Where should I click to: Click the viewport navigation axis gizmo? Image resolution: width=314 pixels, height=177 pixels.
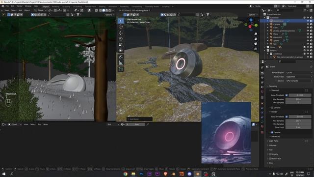[x=251, y=25]
